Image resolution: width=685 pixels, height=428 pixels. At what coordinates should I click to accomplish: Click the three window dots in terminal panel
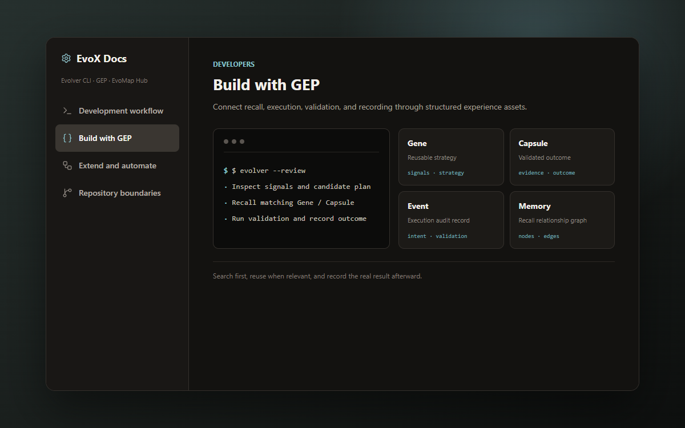[x=234, y=142]
